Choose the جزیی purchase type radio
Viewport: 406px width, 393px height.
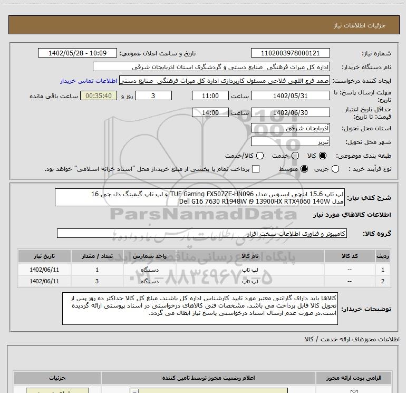[335, 169]
